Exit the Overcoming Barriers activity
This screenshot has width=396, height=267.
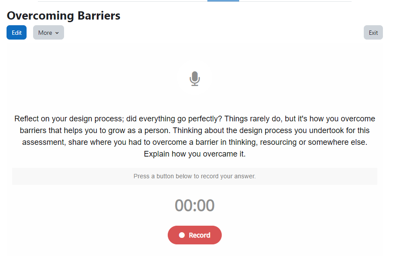pyautogui.click(x=373, y=33)
